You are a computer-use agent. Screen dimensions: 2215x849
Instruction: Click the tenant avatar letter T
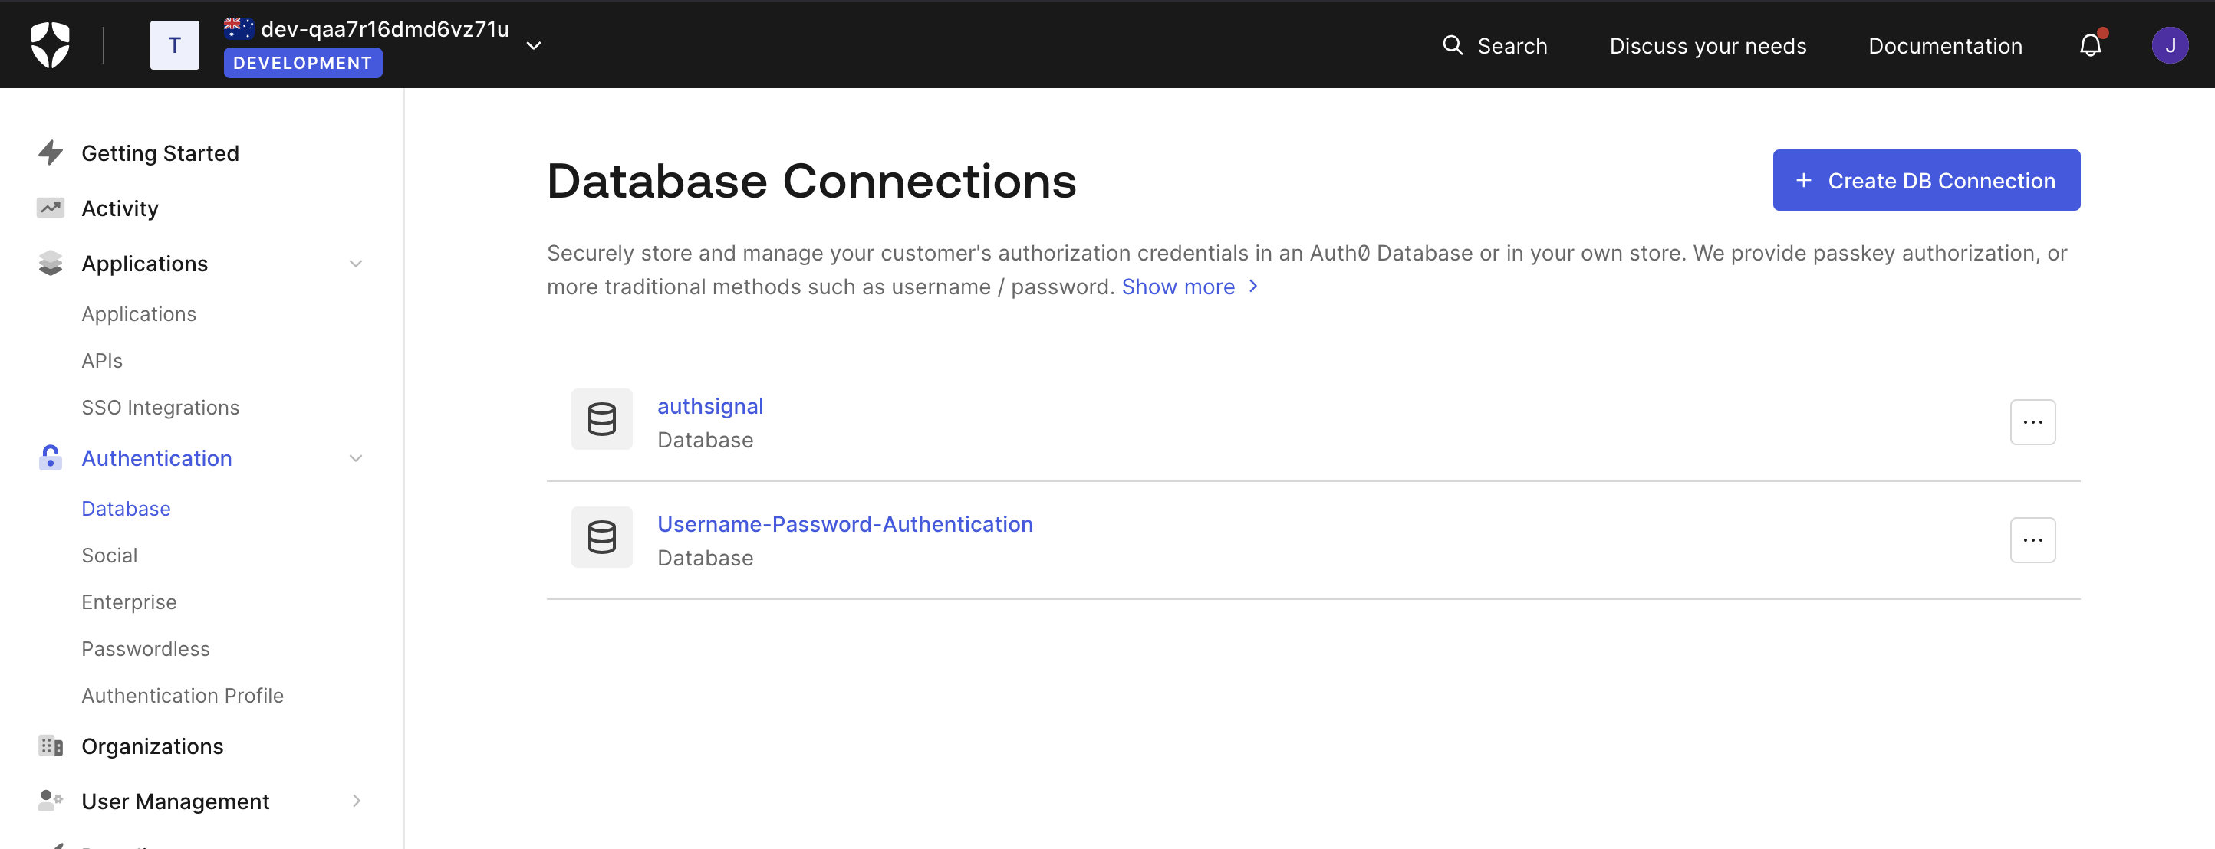(175, 45)
